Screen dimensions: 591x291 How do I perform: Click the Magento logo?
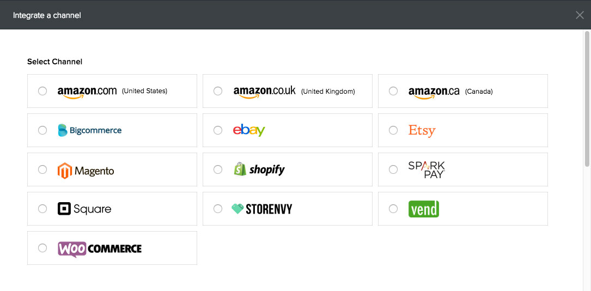coord(86,171)
